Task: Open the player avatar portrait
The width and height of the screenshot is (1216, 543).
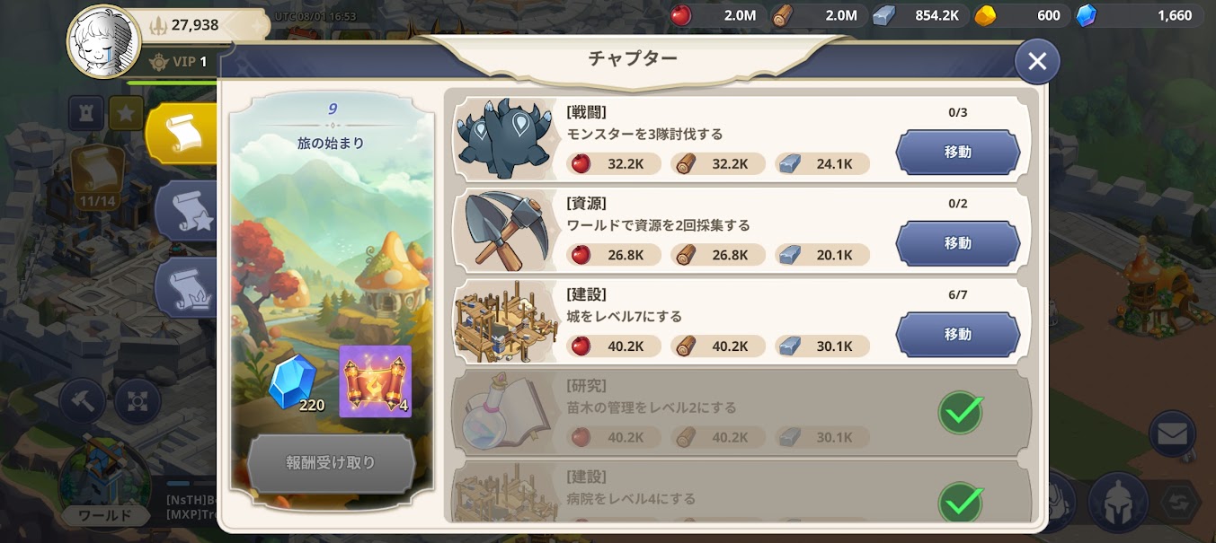Action: tap(104, 40)
